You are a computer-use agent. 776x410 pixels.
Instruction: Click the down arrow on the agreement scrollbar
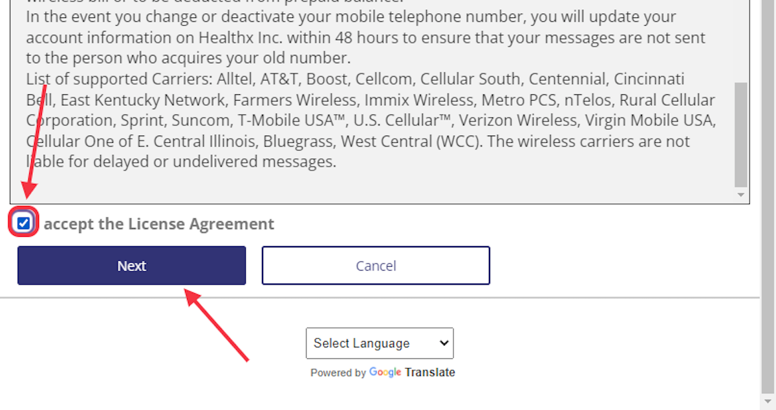point(741,194)
